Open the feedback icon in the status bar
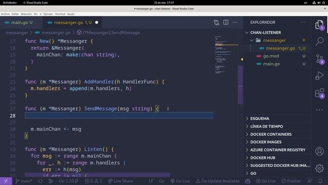The image size is (328, 185). (310, 181)
